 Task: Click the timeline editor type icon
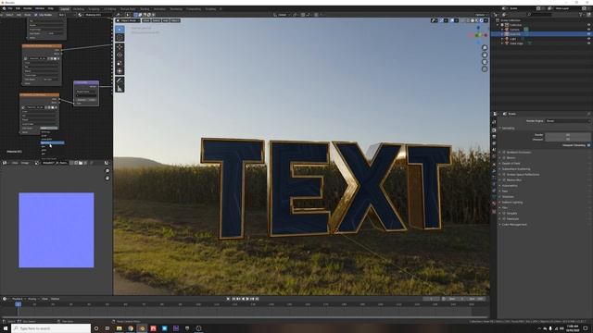tap(5, 299)
